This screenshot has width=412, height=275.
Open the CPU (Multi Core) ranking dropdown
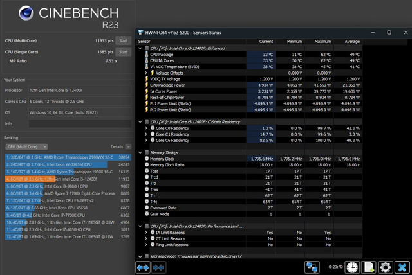[x=26, y=146]
